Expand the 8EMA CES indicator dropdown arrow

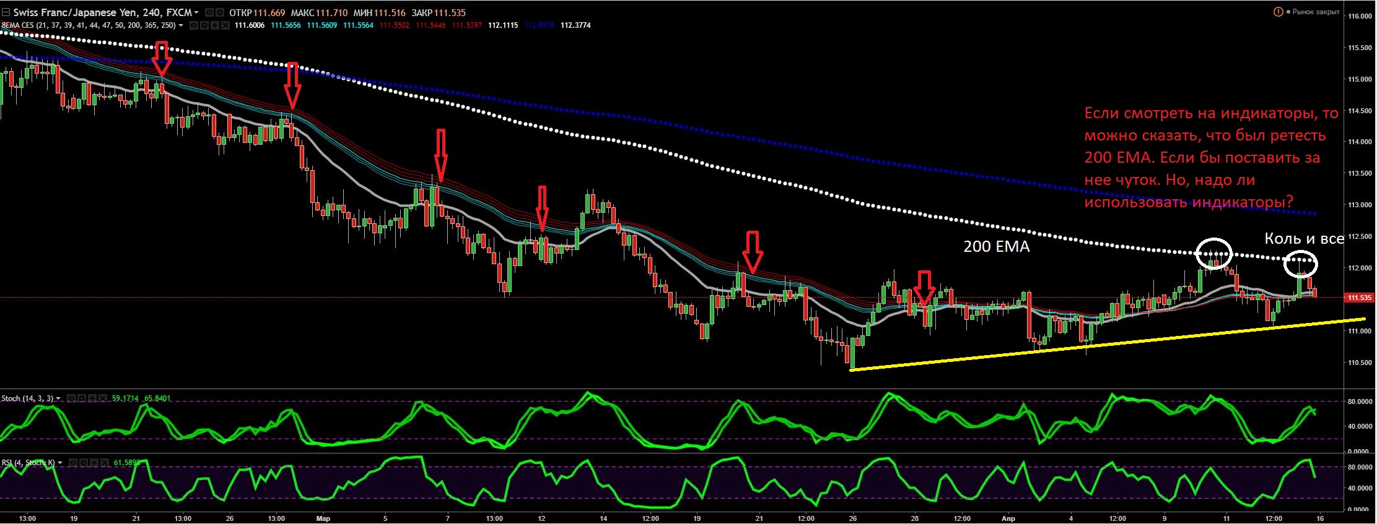[181, 25]
